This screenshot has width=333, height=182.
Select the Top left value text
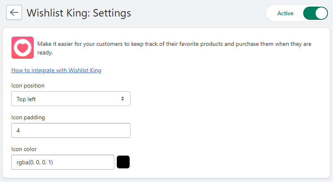tap(26, 99)
